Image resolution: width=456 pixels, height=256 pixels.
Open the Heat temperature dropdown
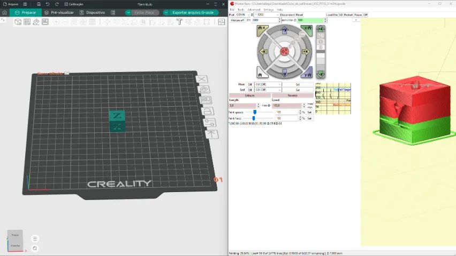click(x=268, y=84)
